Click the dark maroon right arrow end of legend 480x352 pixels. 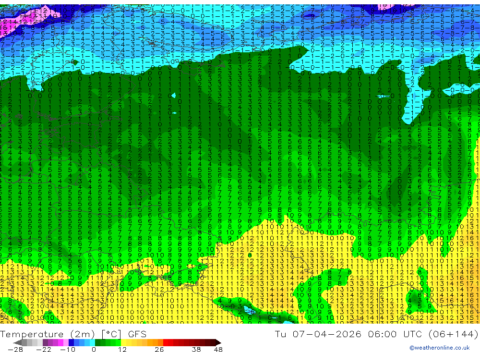(x=218, y=342)
